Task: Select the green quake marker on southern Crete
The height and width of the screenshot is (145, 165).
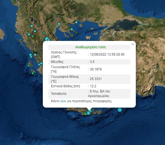Action: [85, 114]
